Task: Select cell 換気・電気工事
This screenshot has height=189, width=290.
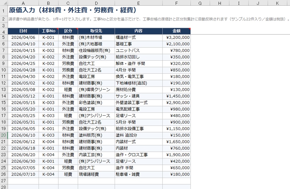Action: 138,77
